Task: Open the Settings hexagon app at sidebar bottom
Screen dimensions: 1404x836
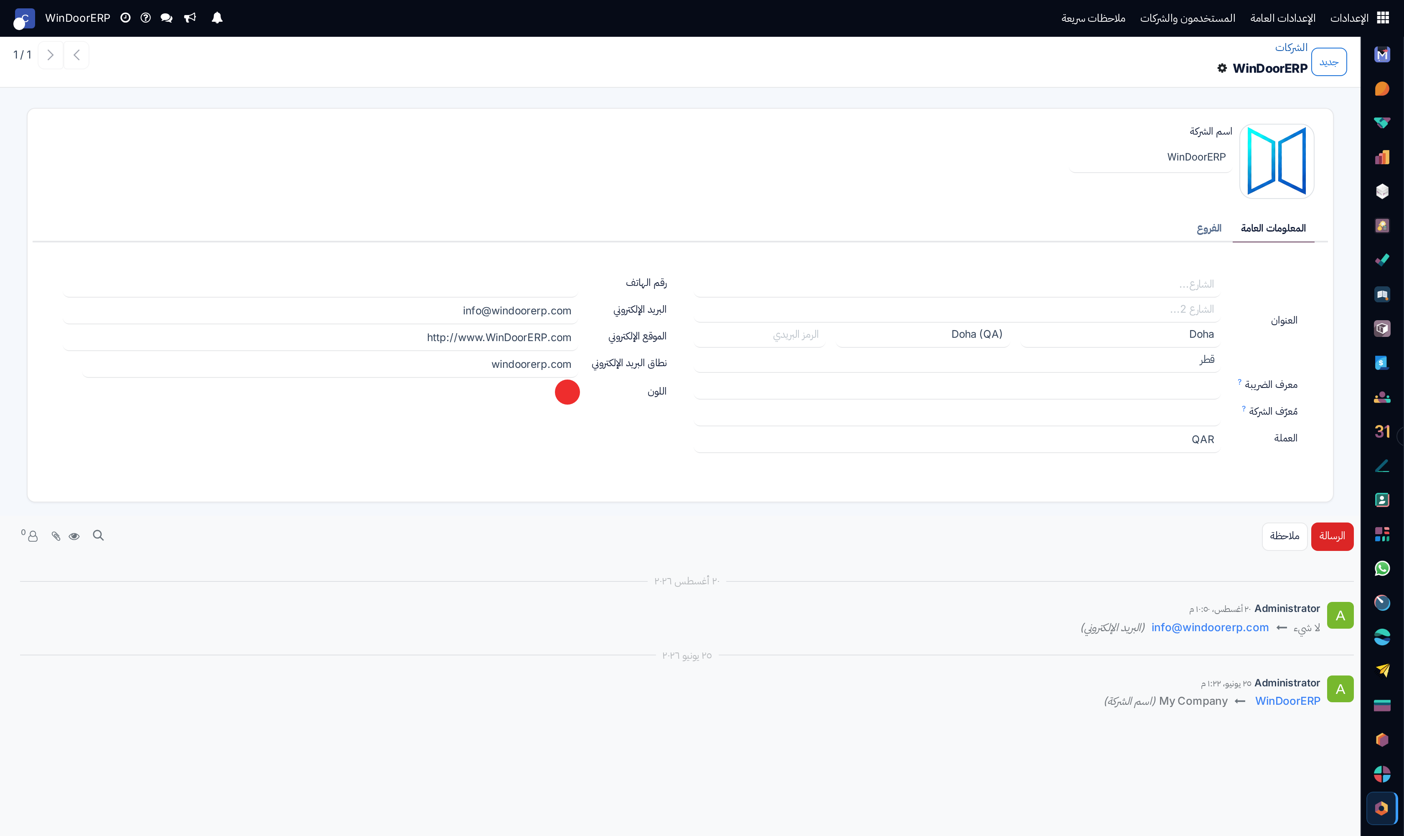Action: pyautogui.click(x=1382, y=808)
